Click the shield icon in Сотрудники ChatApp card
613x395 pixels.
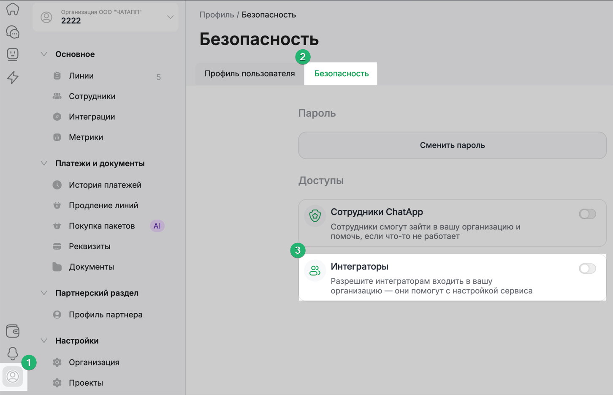coord(315,216)
